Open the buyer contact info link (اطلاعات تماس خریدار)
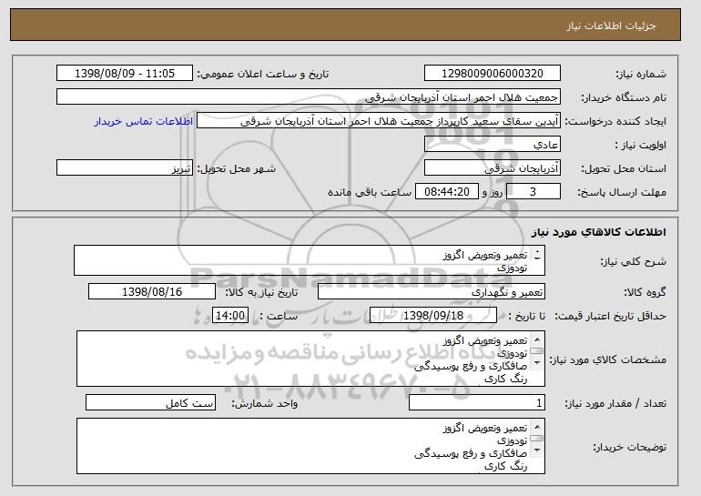The height and width of the screenshot is (496, 701). (x=144, y=122)
